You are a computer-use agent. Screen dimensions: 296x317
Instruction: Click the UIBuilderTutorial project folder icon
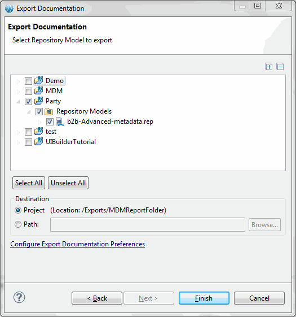[38, 141]
